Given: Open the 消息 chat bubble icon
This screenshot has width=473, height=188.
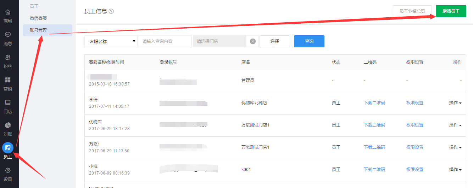Looking at the screenshot, I should (8, 35).
